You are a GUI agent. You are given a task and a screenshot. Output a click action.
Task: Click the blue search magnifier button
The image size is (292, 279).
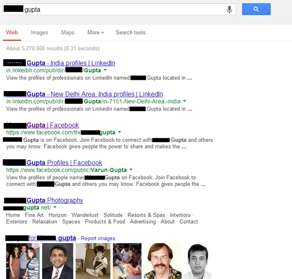[256, 9]
